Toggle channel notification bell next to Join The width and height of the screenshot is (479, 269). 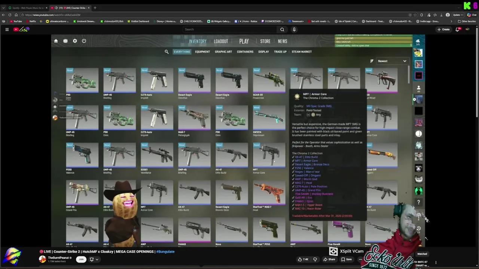91,259
